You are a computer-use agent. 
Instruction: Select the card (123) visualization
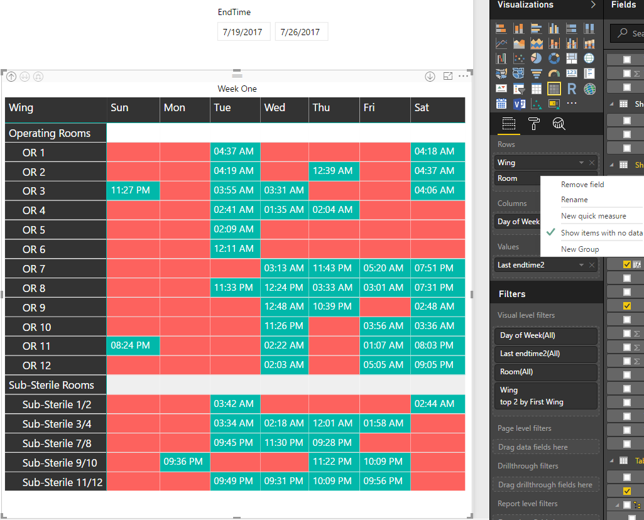571,73
